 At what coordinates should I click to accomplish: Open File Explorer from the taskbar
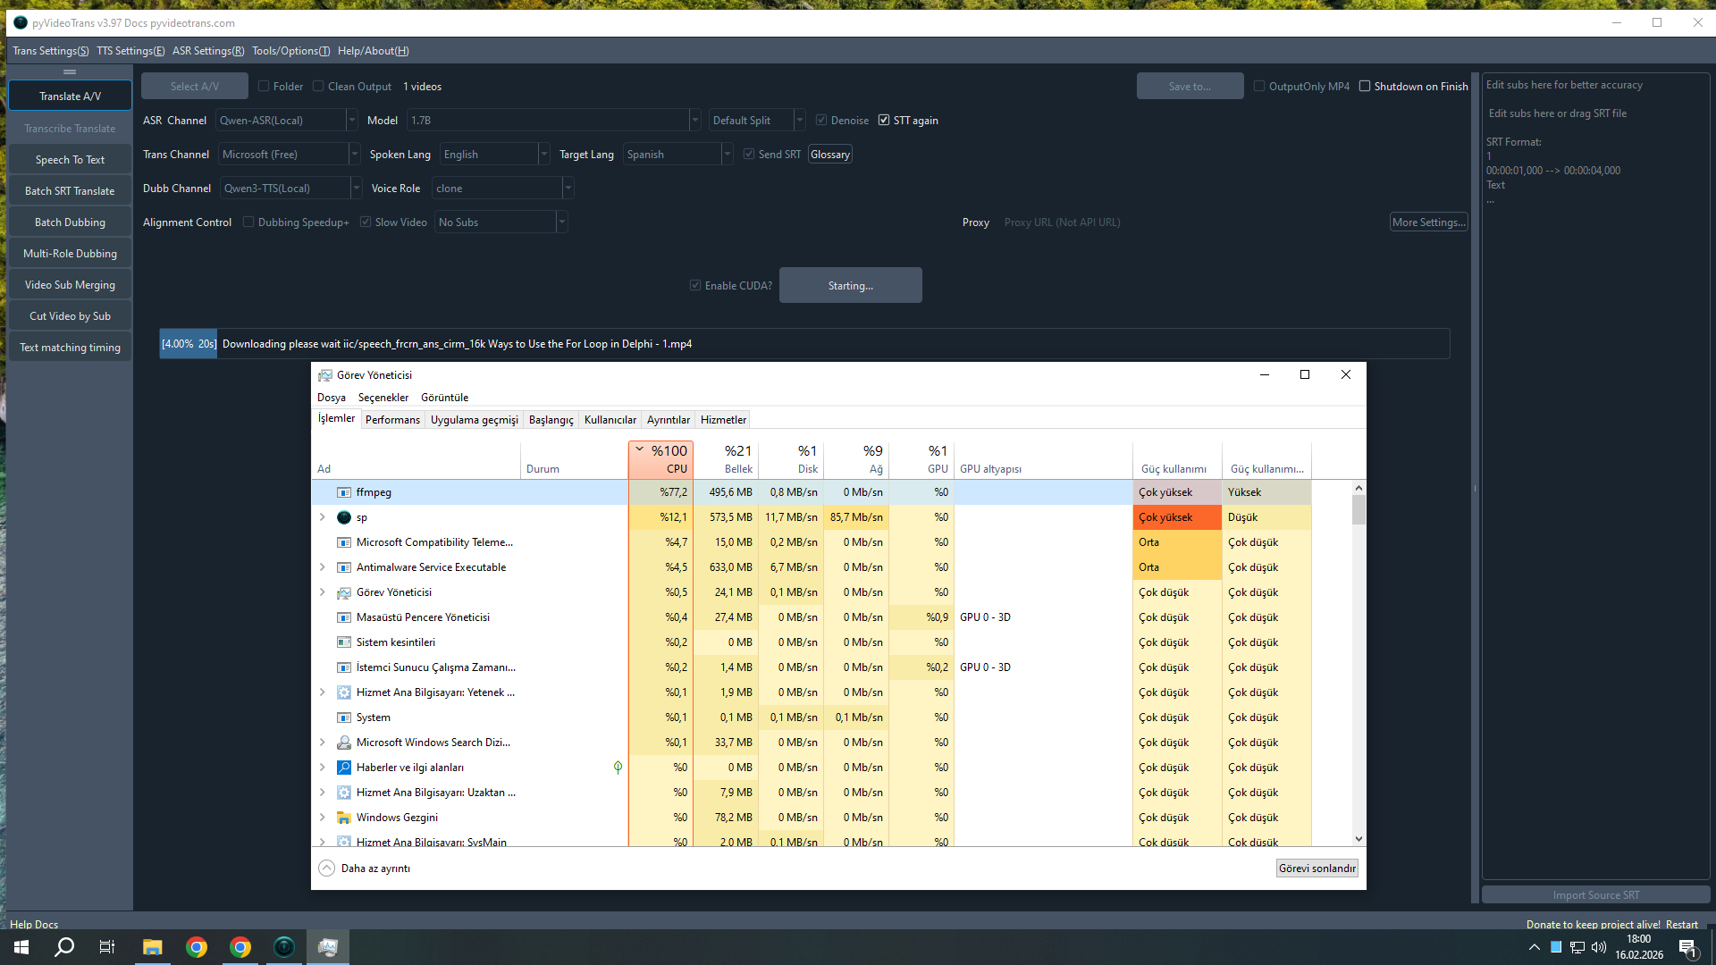(153, 947)
